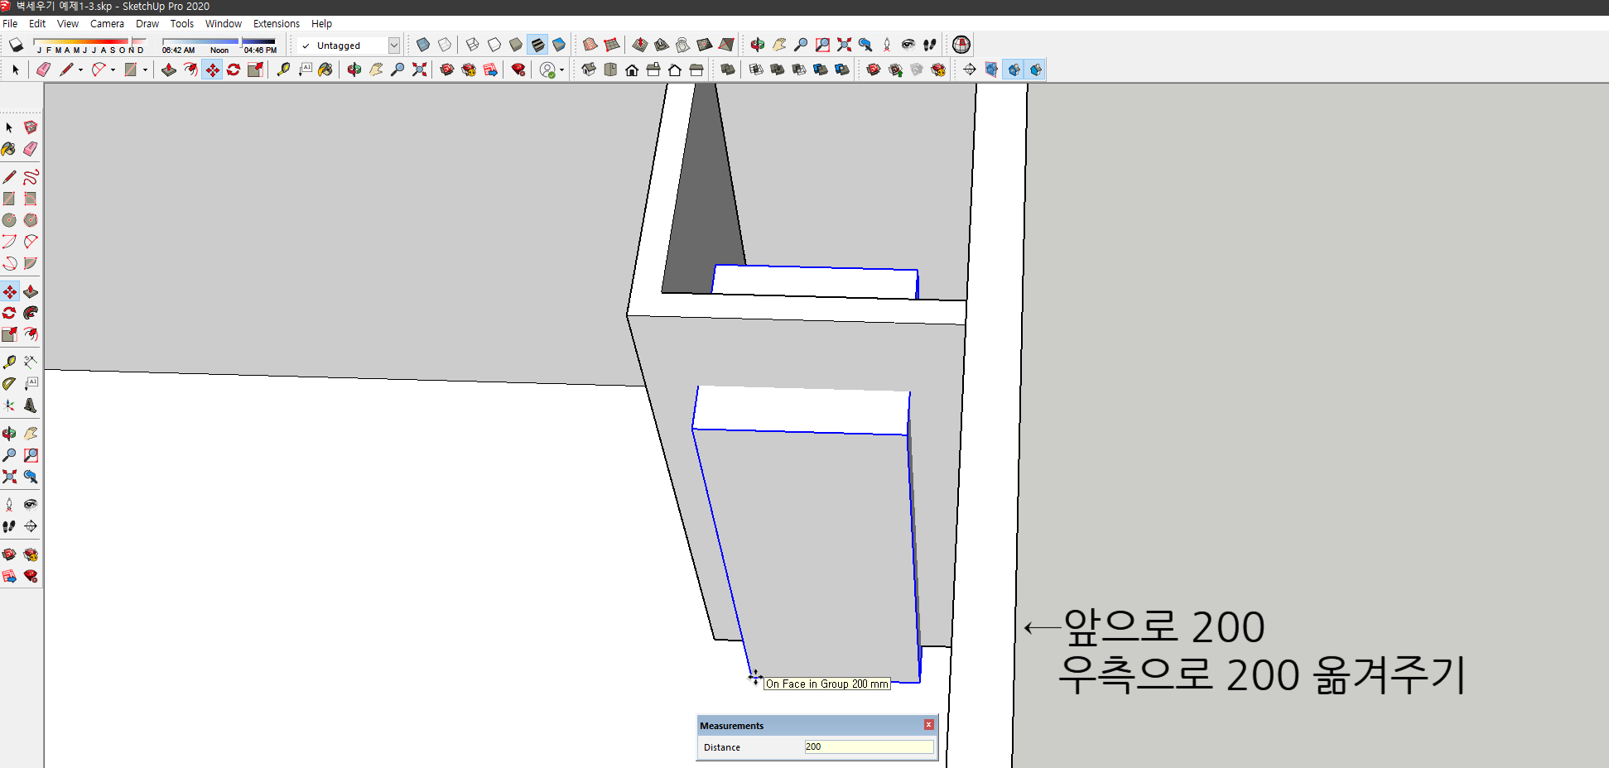Select the 3D Text tool in left toolbar
The image size is (1609, 768).
click(31, 406)
